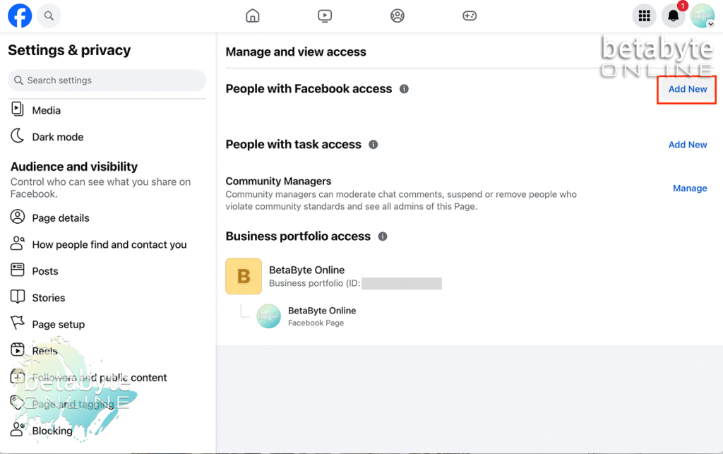Click info icon beside People with task access
This screenshot has width=723, height=454.
pos(374,145)
